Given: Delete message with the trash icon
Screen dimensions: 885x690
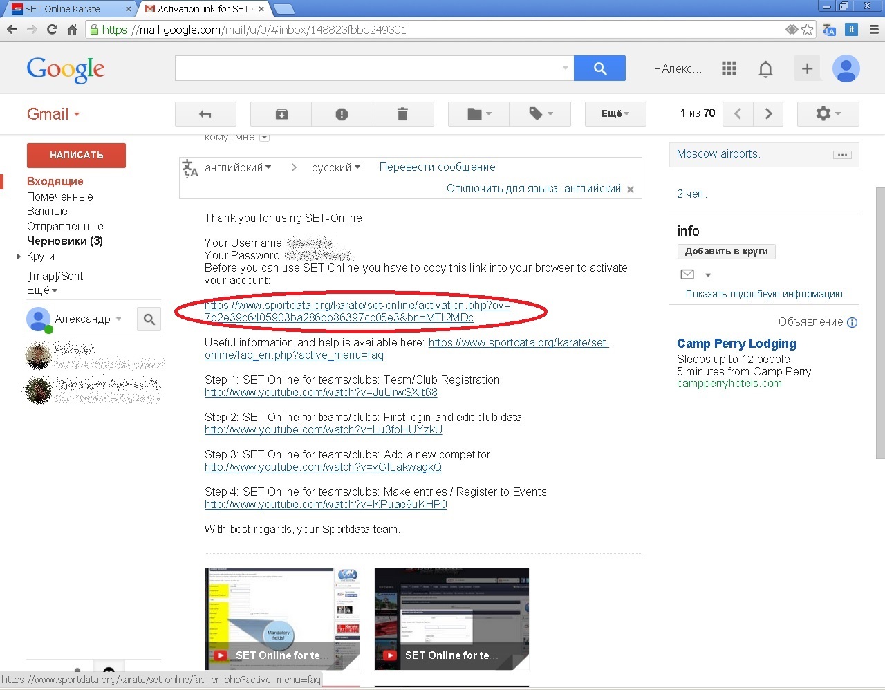Looking at the screenshot, I should 402,114.
